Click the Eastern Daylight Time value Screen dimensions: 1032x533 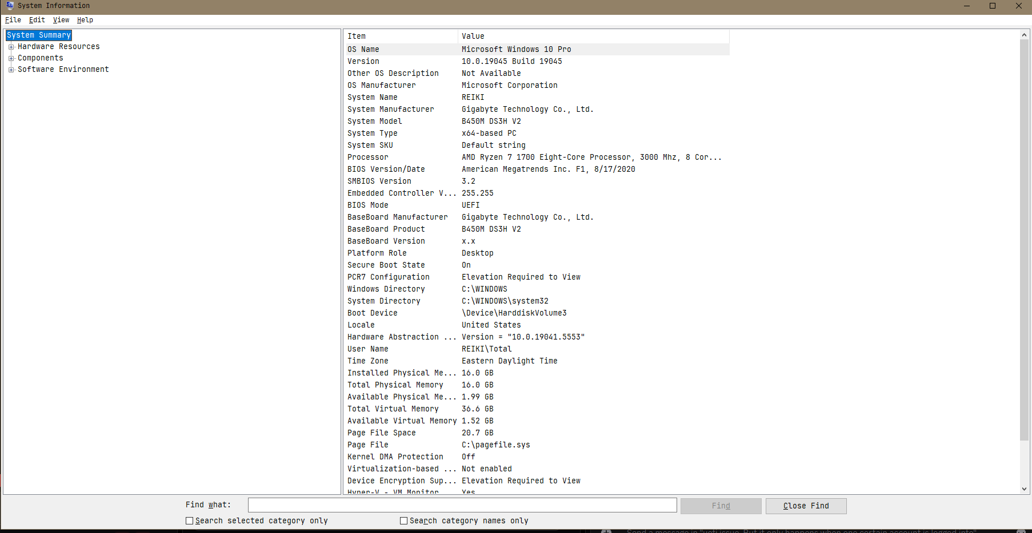(510, 361)
